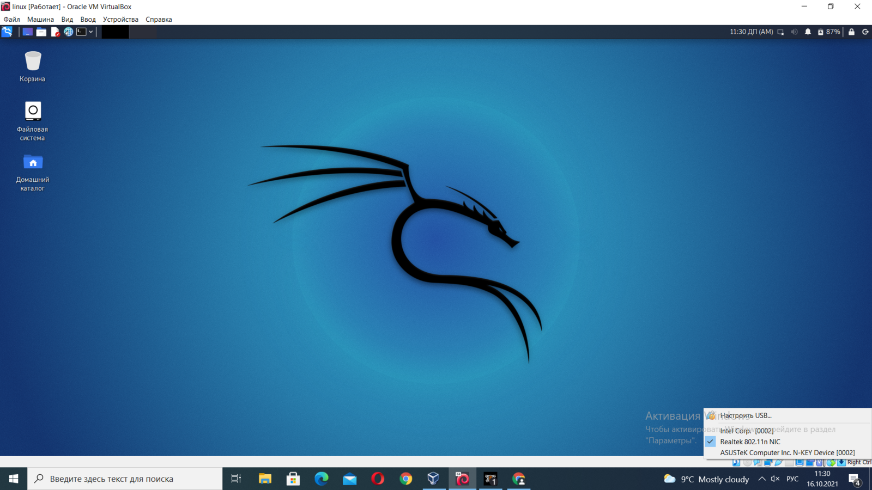Viewport: 872px width, 490px height.
Task: Click the CPU virtualization V status icon
Action: [820, 462]
